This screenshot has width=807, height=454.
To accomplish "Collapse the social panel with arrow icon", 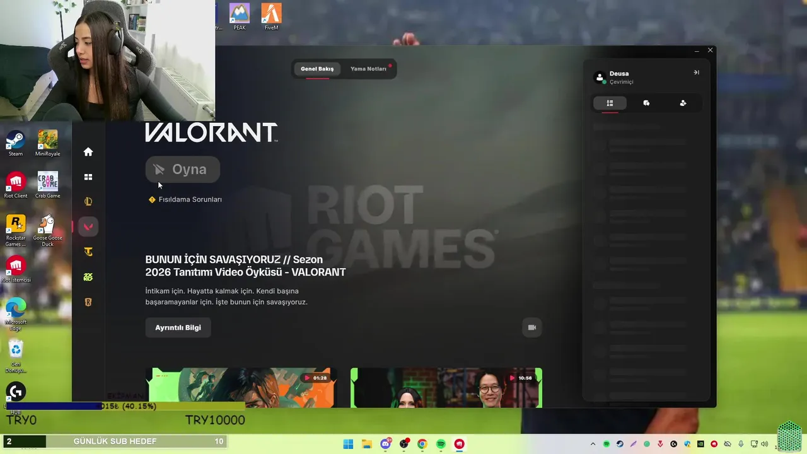I will tap(696, 73).
